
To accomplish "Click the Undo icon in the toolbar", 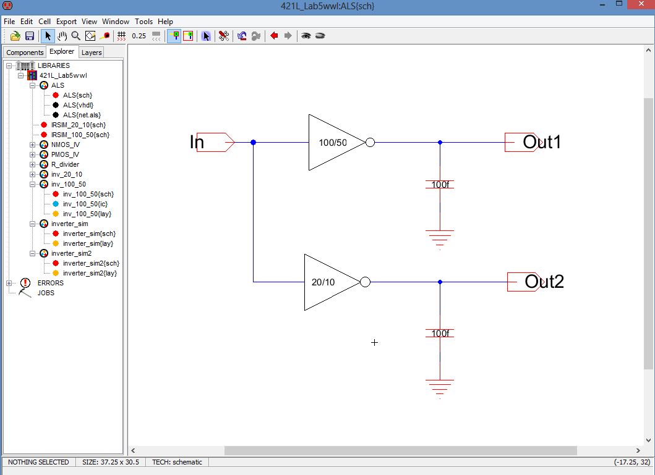I will tap(241, 36).
